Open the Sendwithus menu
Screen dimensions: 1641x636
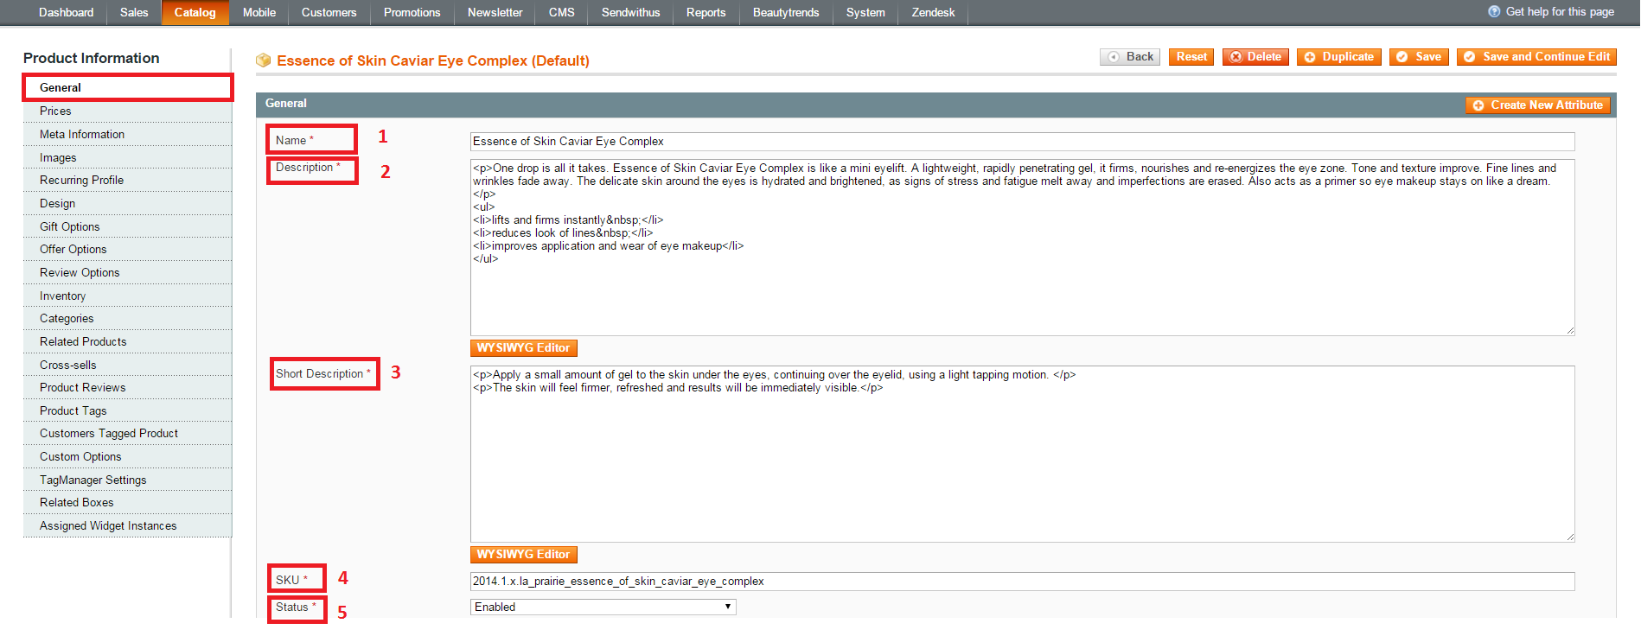click(x=631, y=12)
